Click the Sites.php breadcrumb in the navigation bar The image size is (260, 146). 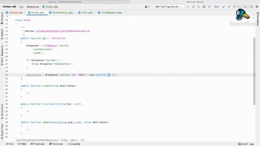[x=50, y=6]
